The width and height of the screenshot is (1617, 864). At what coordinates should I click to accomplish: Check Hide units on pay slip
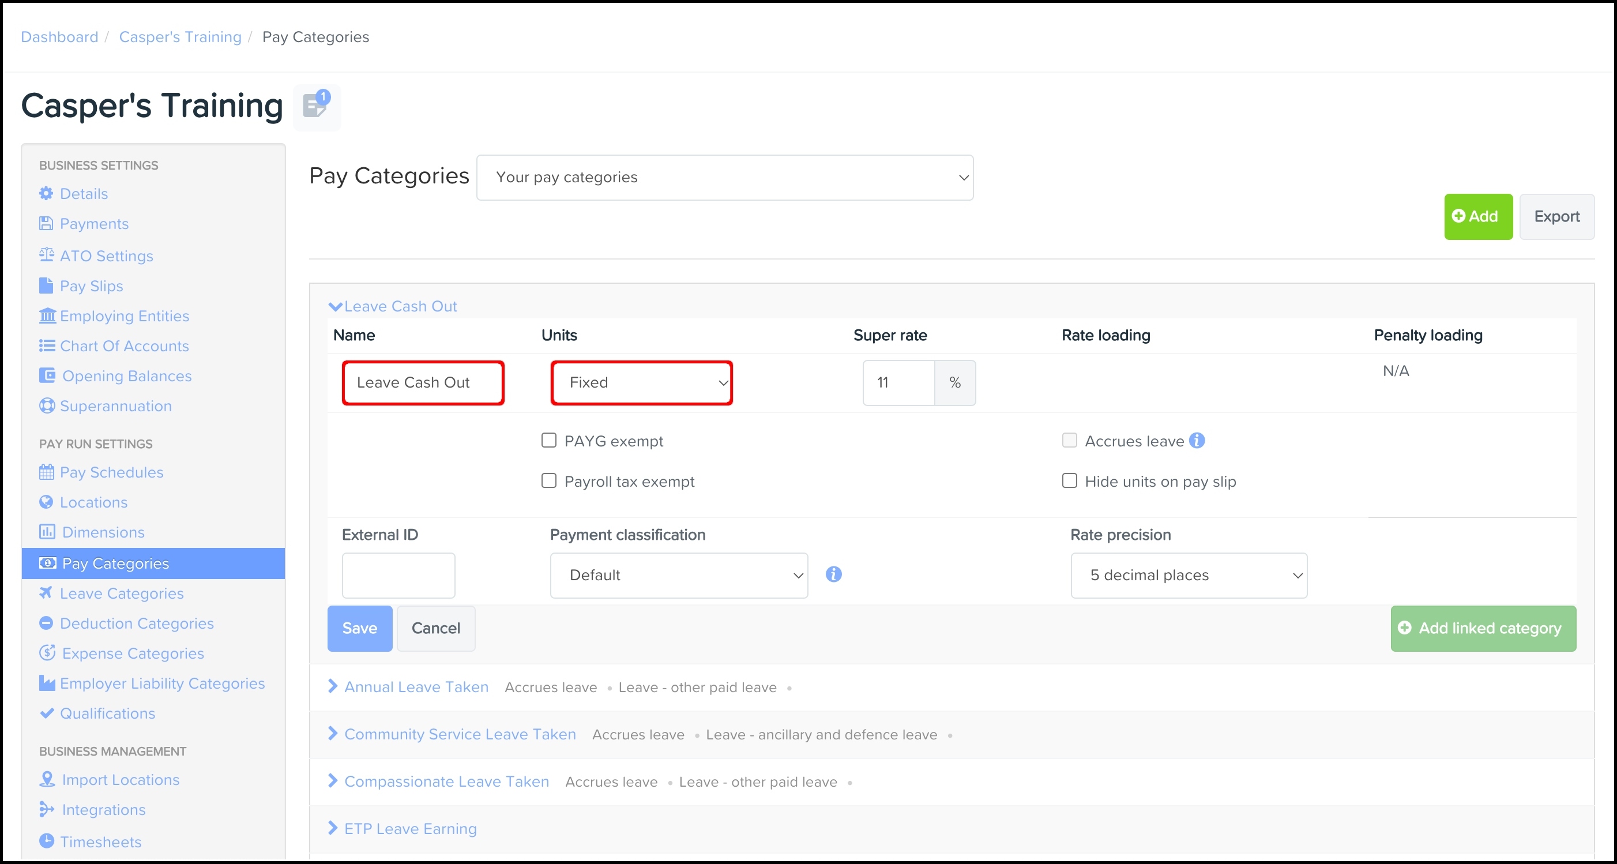pos(1070,481)
